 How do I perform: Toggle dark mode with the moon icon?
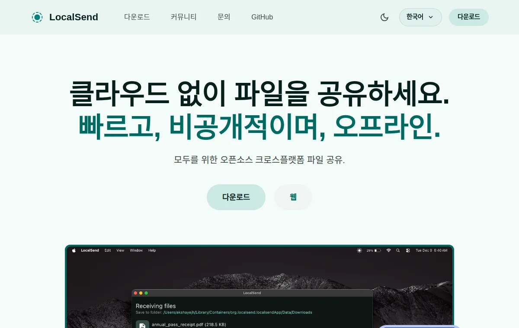pyautogui.click(x=384, y=17)
